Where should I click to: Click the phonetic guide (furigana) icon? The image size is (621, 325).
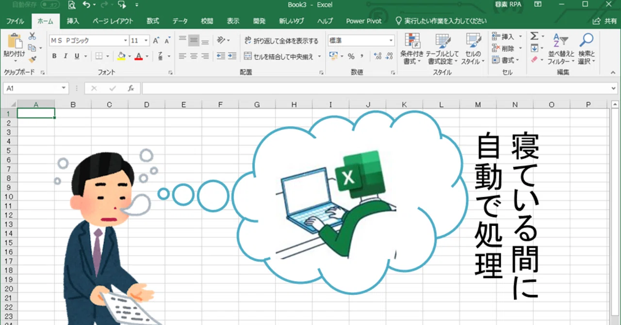[x=160, y=56]
